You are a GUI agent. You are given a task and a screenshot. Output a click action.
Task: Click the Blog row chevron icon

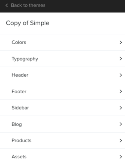pyautogui.click(x=121, y=124)
